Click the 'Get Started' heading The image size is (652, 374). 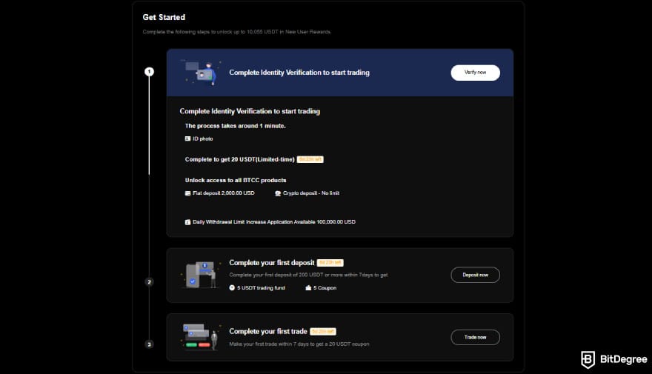pos(164,18)
